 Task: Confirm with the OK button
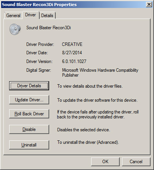click(x=105, y=162)
